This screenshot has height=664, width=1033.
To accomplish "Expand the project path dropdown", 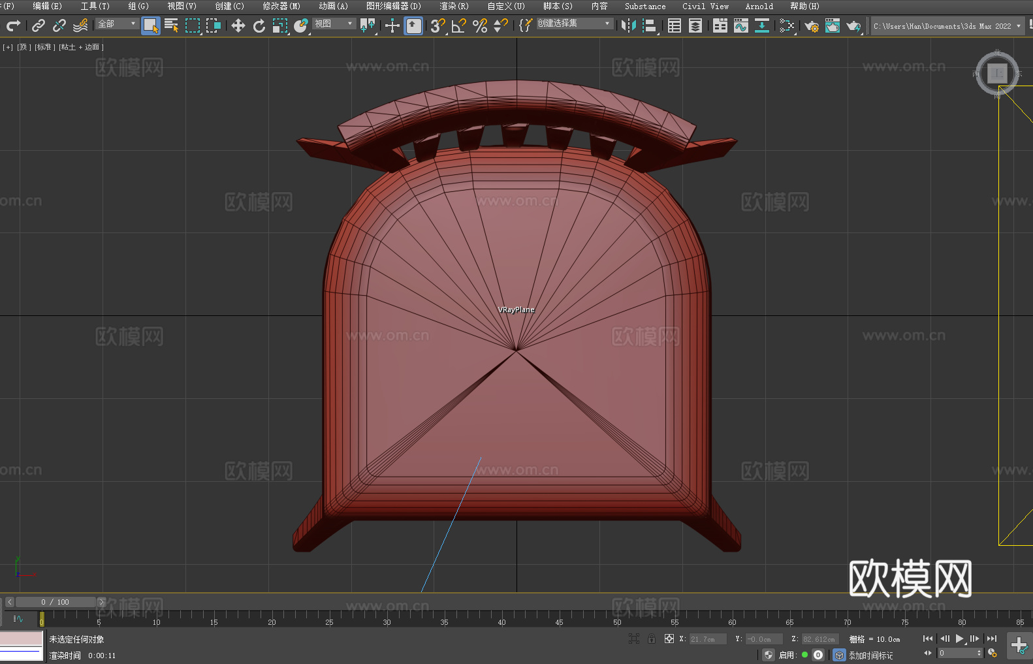I will pos(1019,26).
